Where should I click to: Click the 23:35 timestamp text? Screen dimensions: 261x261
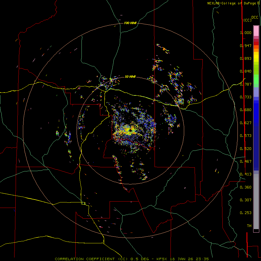[203, 259]
